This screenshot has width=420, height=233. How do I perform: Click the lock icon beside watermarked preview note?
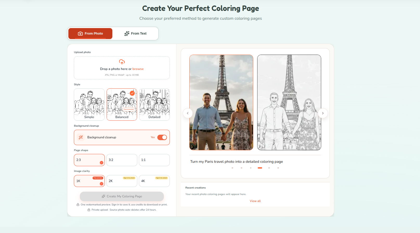pos(78,205)
